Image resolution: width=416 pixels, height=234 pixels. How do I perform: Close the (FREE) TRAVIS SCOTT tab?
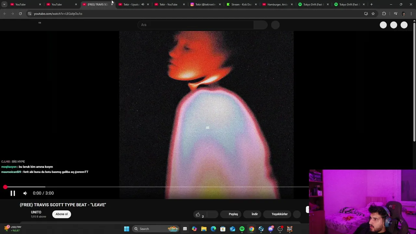(x=112, y=5)
